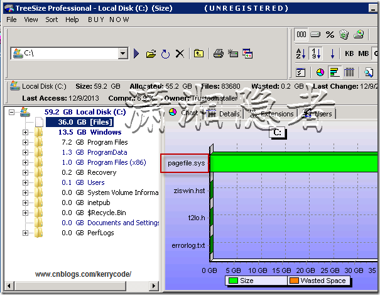The image size is (380, 295).
Task: Click the pagefile.sys chart label
Action: (x=186, y=164)
